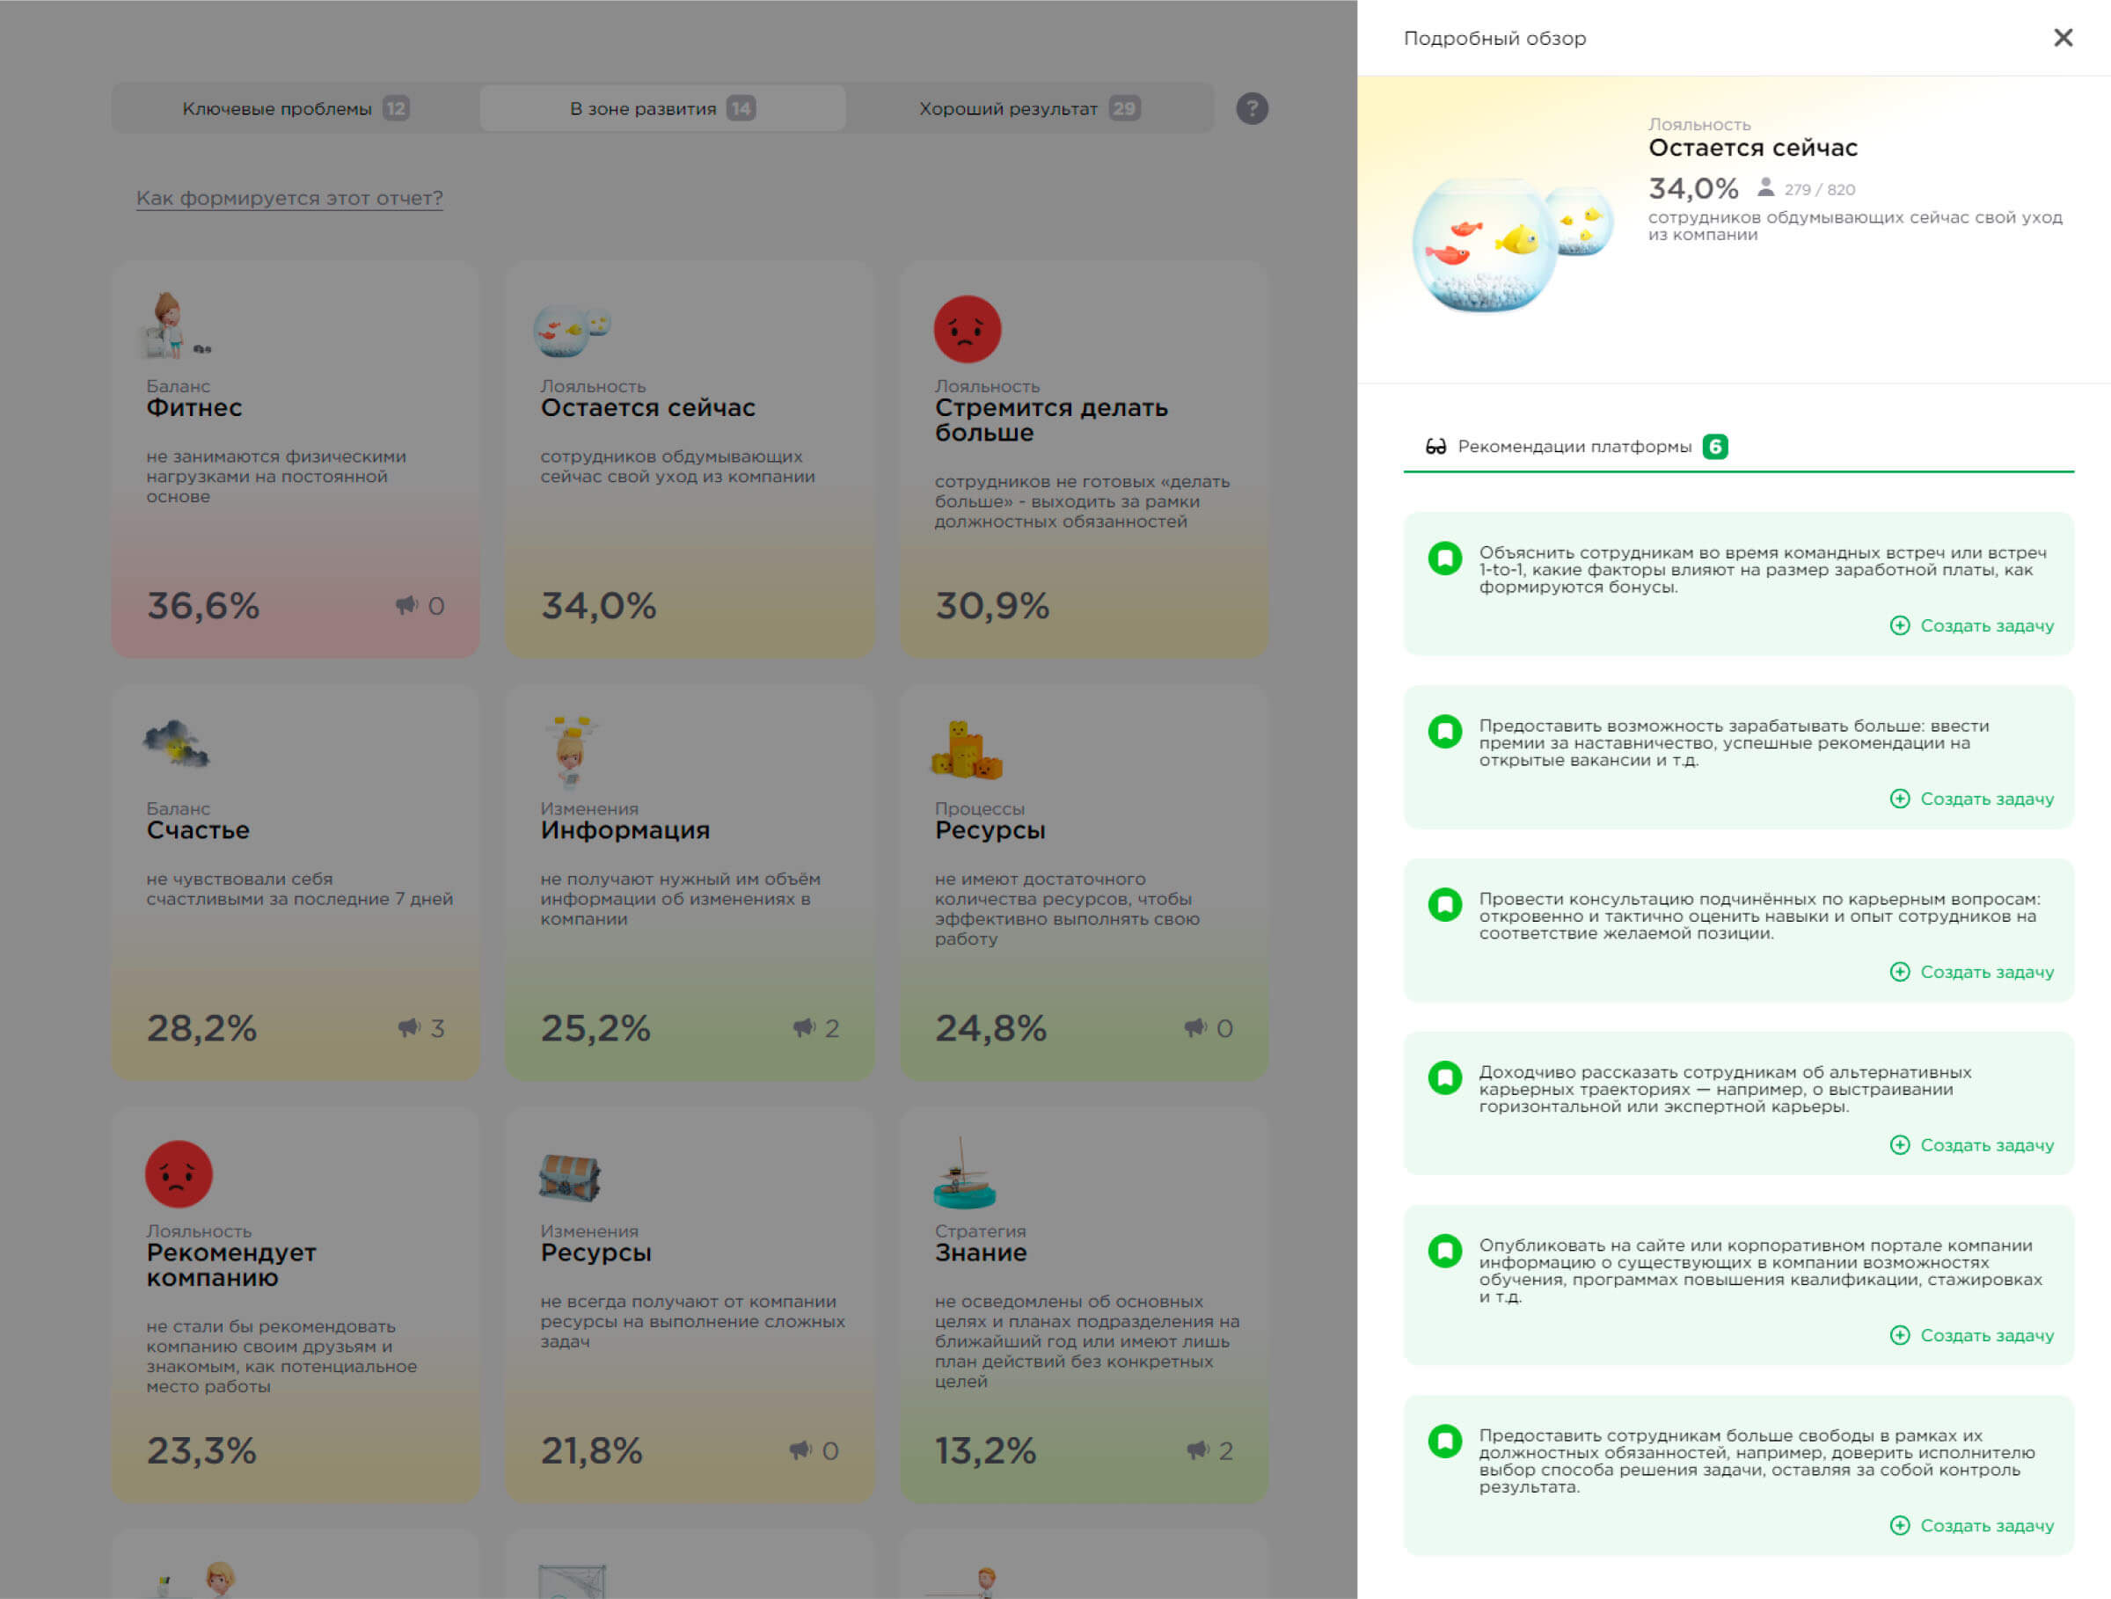The height and width of the screenshot is (1599, 2111).
Task: Click Создать задачу on last recommendation
Action: pyautogui.click(x=1990, y=1524)
